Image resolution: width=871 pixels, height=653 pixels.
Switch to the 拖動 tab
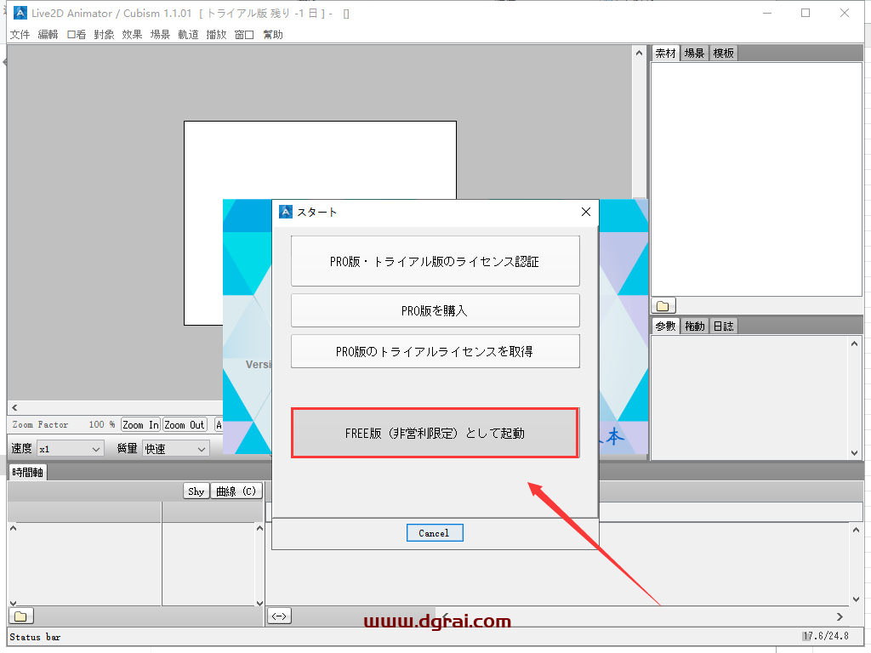click(x=694, y=326)
